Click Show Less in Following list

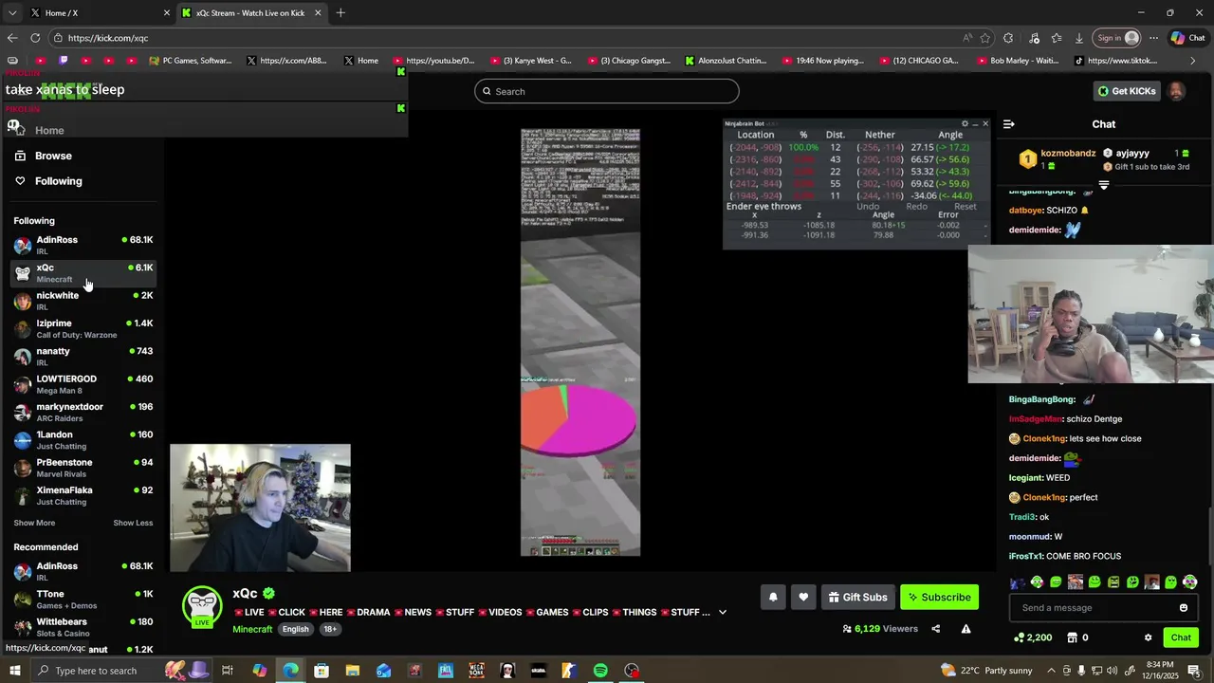tap(133, 523)
